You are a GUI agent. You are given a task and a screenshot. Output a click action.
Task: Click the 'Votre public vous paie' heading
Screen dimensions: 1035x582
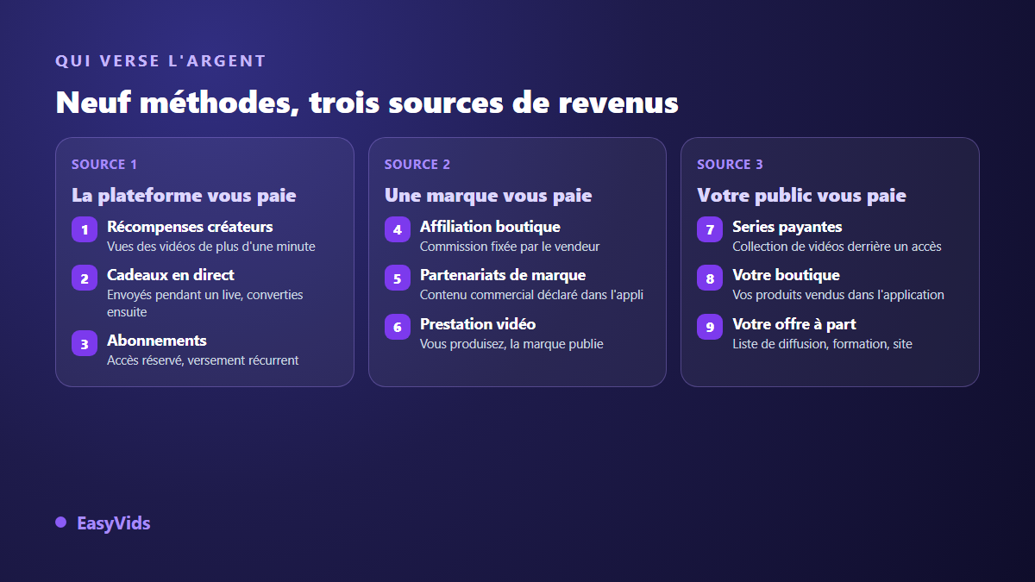[x=801, y=196]
